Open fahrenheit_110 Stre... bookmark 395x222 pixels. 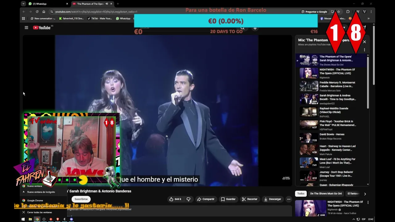click(71, 18)
